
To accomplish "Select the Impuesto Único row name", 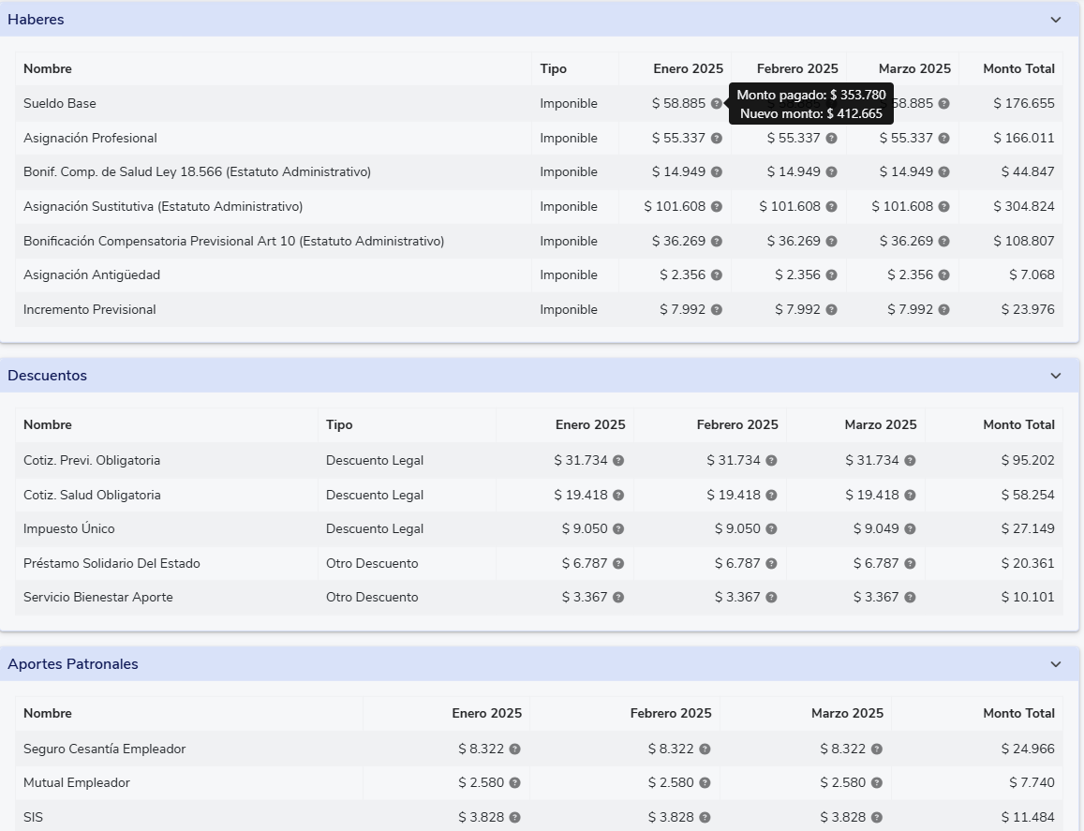I will click(x=69, y=529).
